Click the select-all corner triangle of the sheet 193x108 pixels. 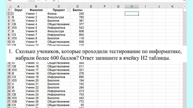click(x=10, y=6)
